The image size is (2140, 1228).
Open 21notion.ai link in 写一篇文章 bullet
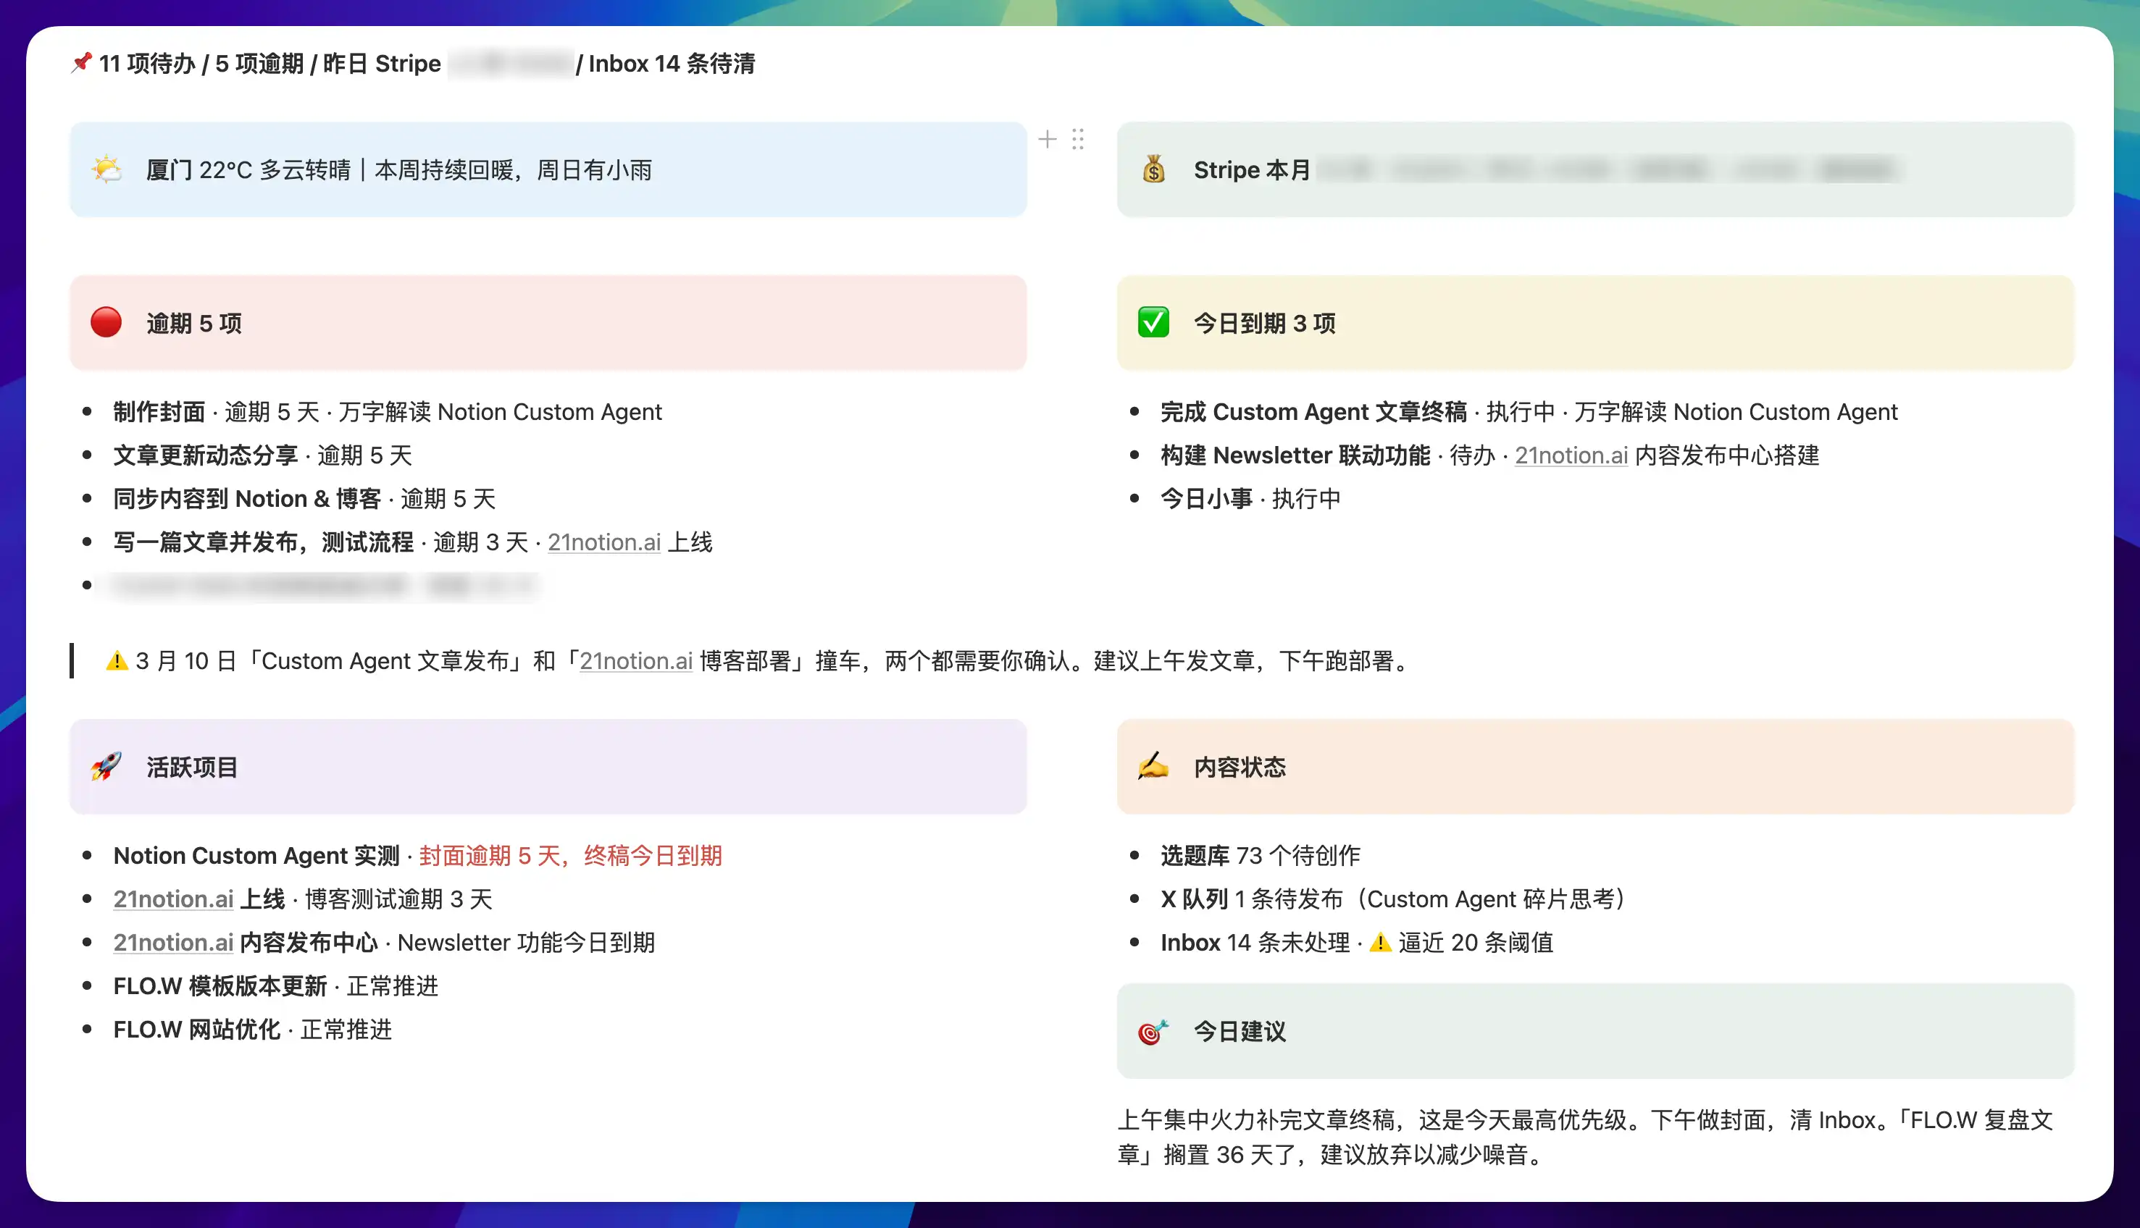603,542
